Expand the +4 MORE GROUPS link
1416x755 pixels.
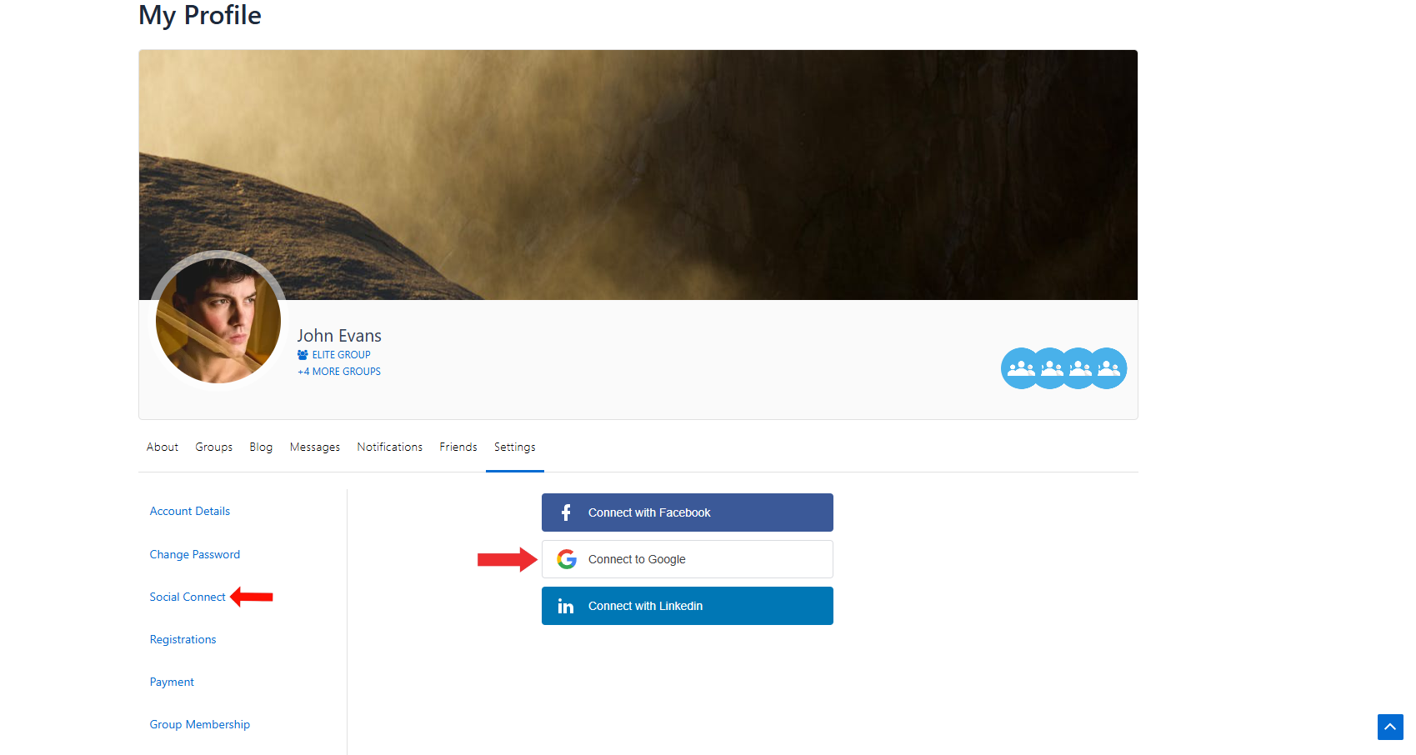(339, 372)
